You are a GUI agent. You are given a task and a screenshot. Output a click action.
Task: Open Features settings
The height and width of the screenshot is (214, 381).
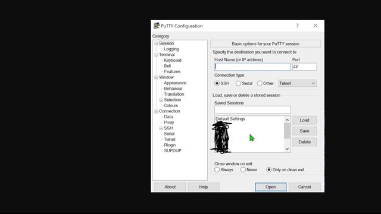click(x=172, y=71)
